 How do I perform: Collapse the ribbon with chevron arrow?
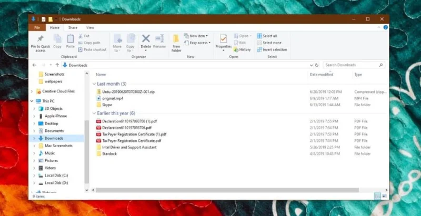click(x=379, y=27)
